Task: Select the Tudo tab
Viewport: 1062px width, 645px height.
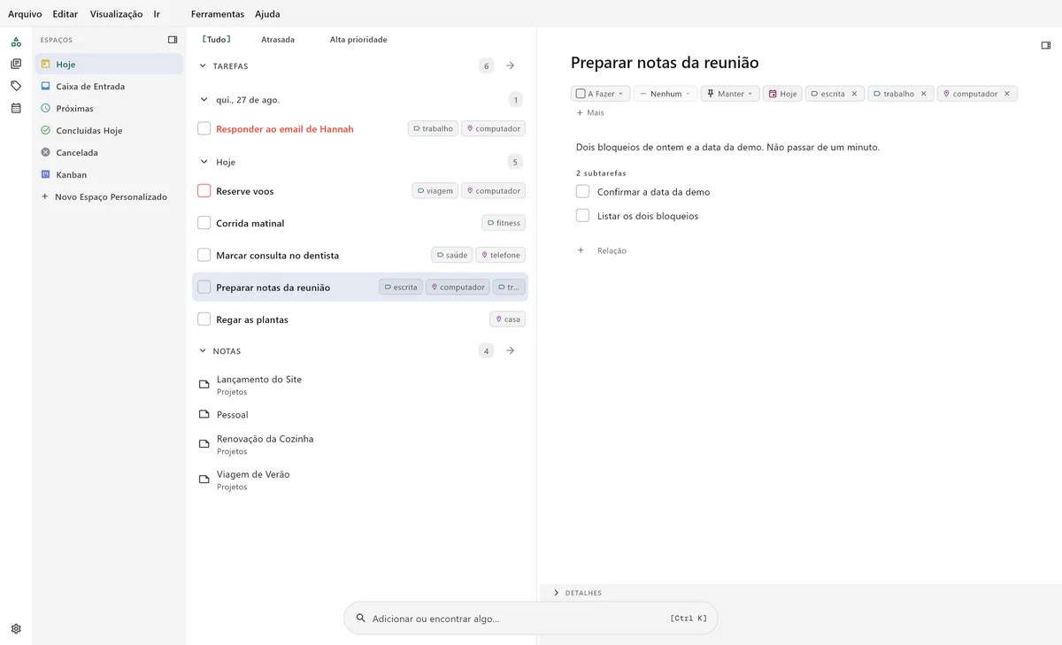Action: pyautogui.click(x=216, y=40)
